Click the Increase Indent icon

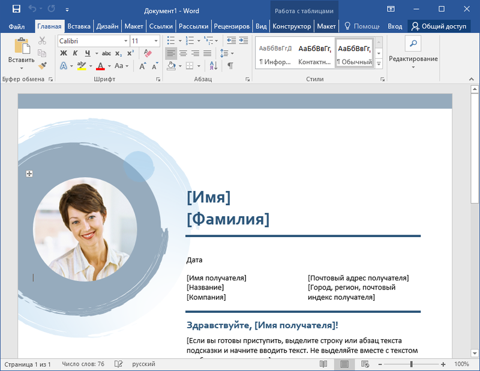coord(244,40)
